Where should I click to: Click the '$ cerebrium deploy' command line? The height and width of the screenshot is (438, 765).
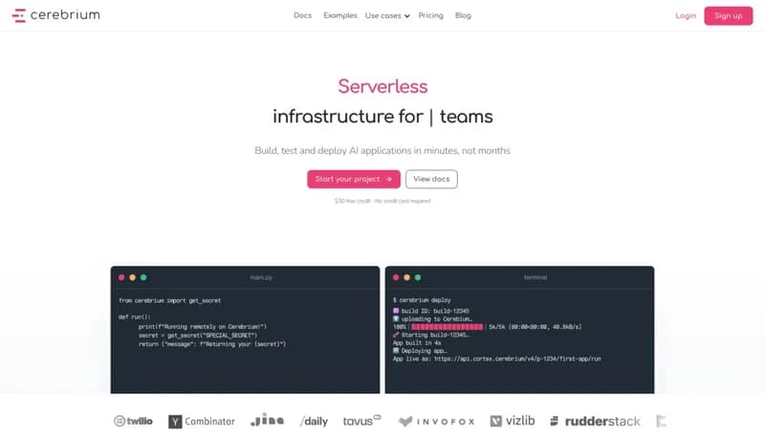(x=422, y=300)
